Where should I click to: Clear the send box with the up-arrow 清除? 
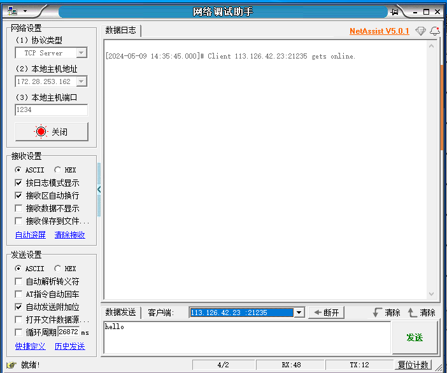(422, 313)
